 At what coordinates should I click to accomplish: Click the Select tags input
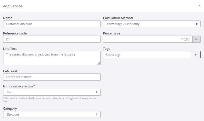(x=147, y=55)
